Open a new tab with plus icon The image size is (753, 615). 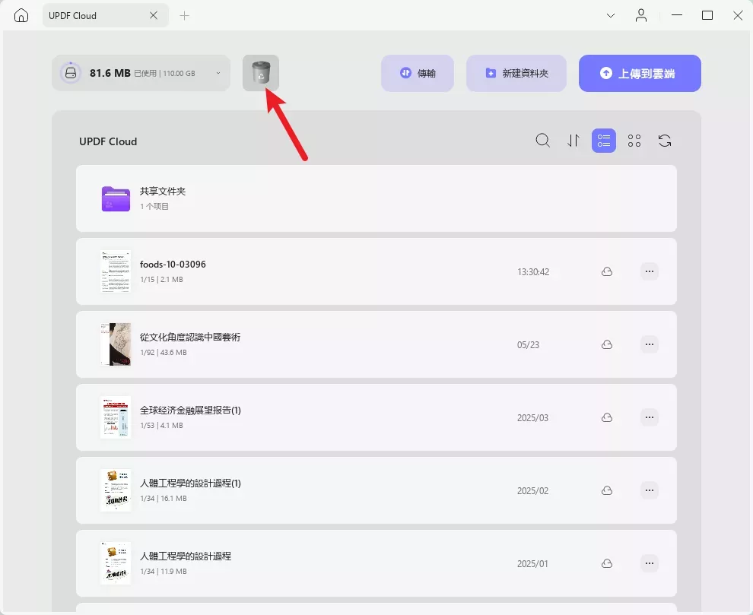(184, 16)
